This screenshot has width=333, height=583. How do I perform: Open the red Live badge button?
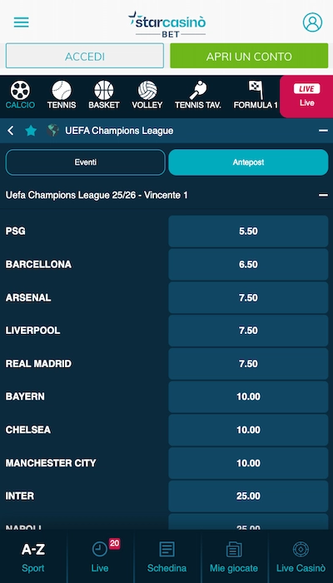[x=306, y=96]
